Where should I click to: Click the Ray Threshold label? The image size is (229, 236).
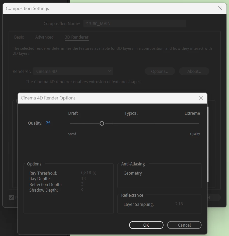coord(43,173)
